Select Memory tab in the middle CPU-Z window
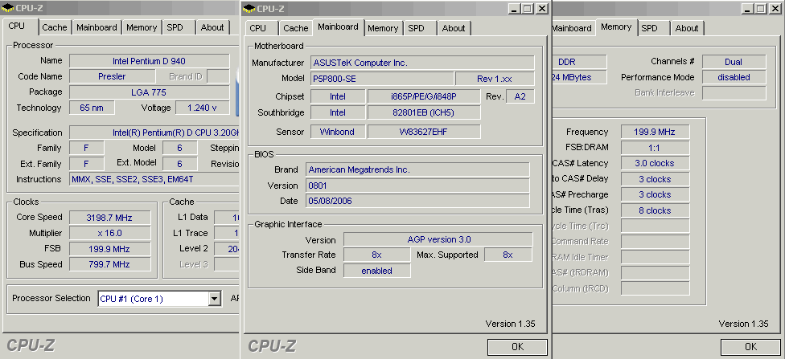This screenshot has width=785, height=359. coord(383,28)
